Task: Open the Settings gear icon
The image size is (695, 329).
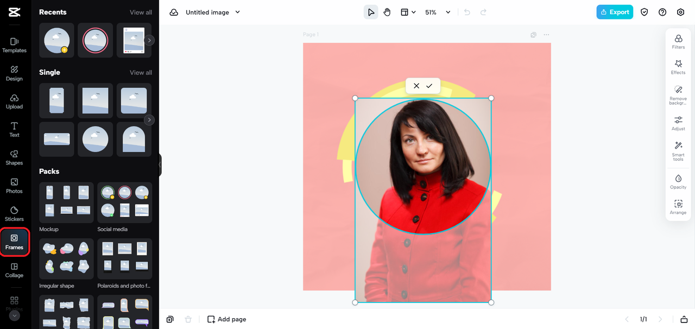Action: [680, 12]
